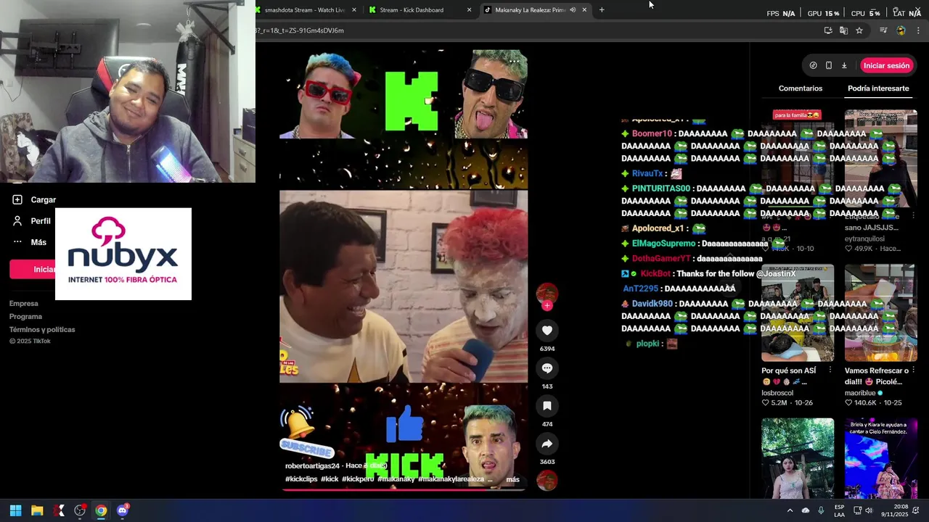Open Discord from the taskbar

point(123,510)
